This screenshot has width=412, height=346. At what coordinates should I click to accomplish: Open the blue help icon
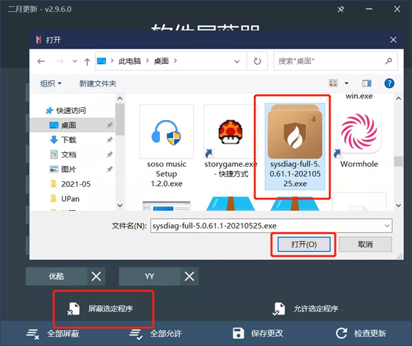tap(389, 83)
